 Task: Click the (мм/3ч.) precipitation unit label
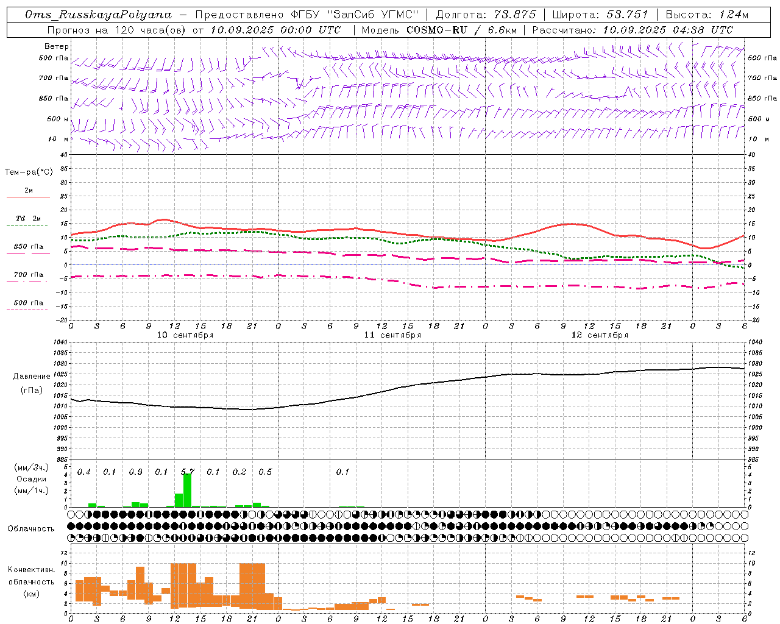tap(30, 467)
